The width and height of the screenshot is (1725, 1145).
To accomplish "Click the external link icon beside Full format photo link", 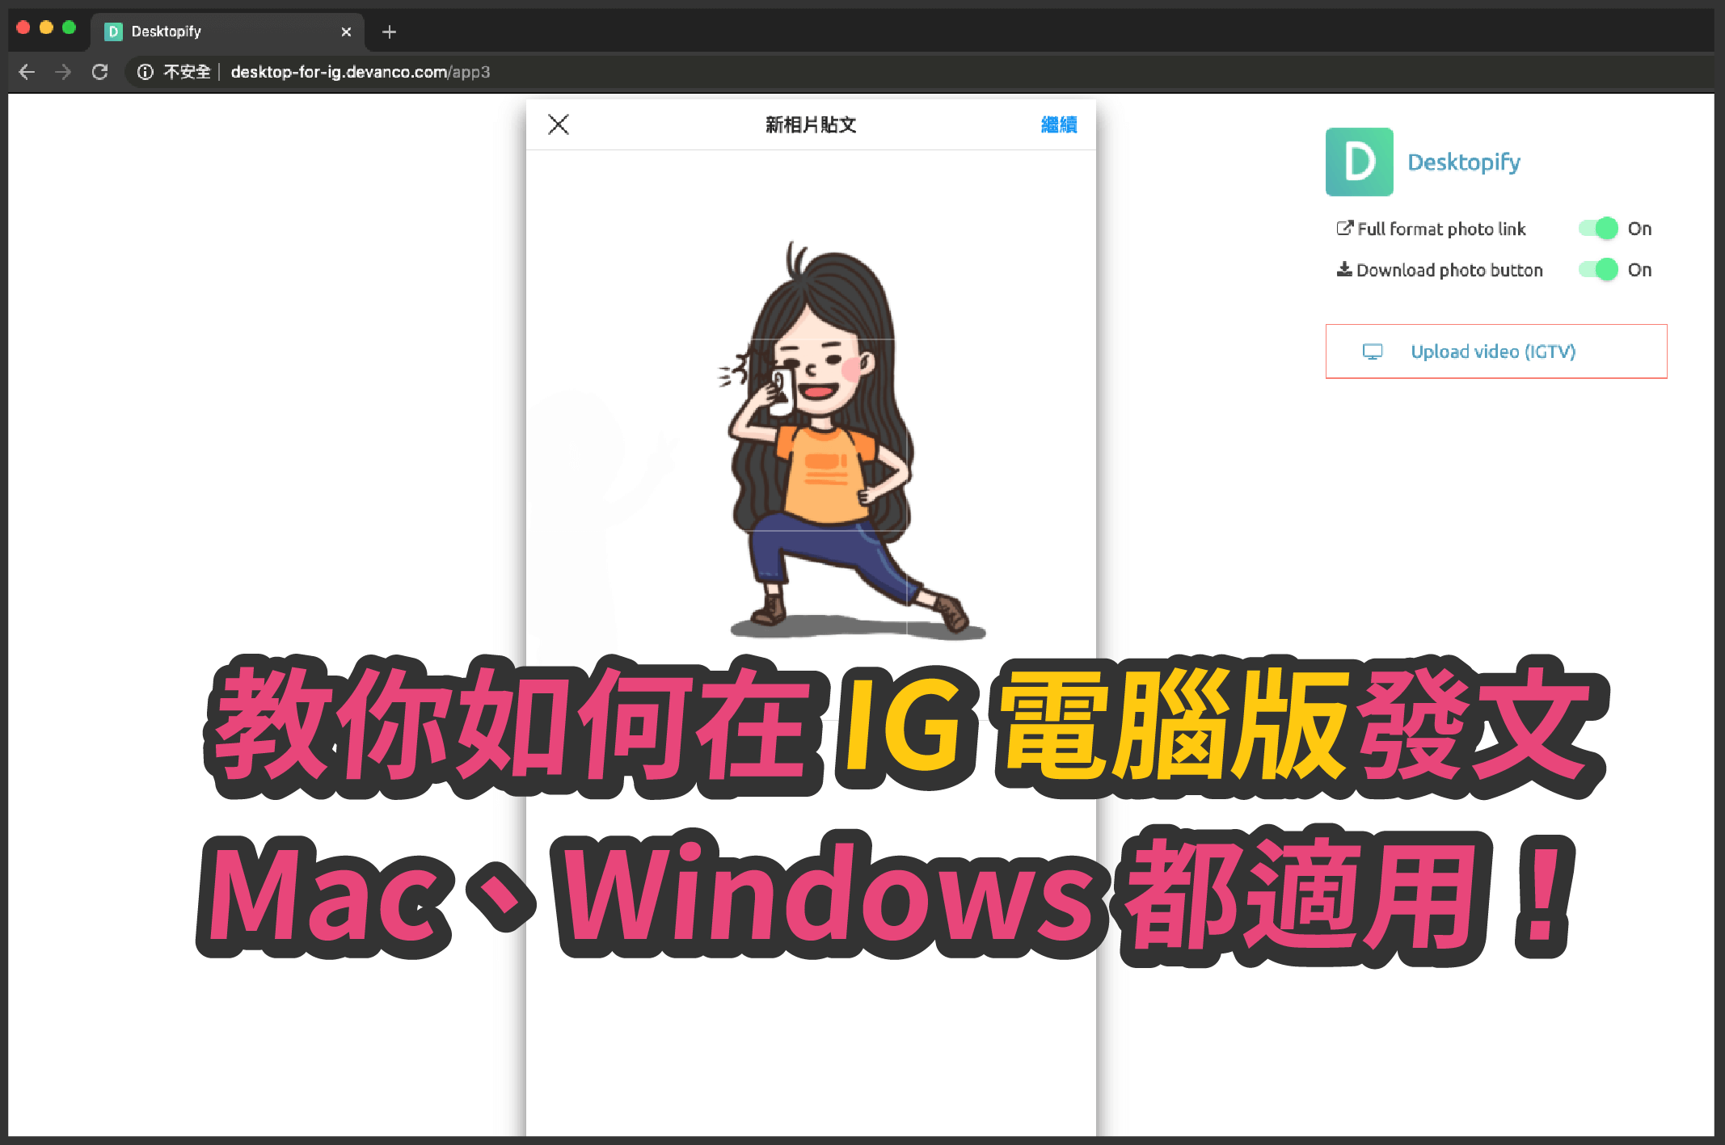I will pos(1344,228).
